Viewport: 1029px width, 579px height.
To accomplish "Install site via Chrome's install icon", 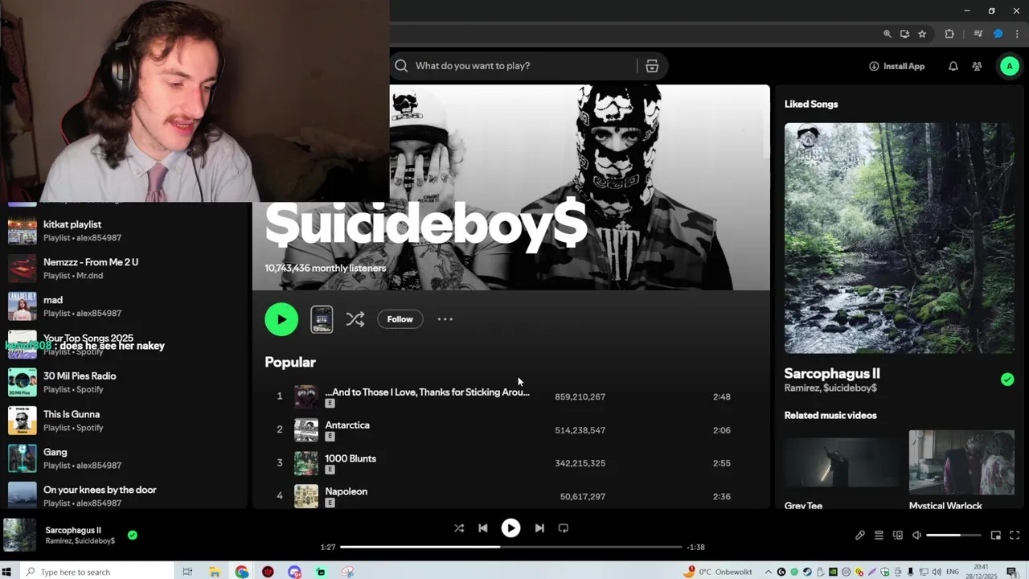I will 904,34.
